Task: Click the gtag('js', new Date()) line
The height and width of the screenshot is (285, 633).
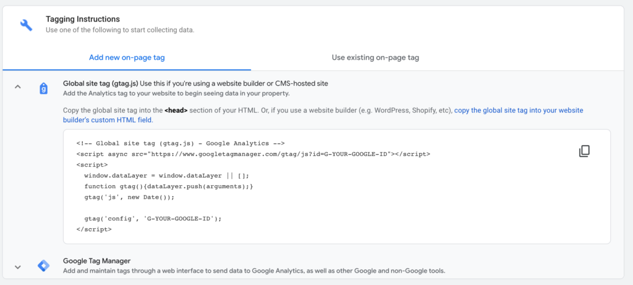Action: tap(129, 197)
